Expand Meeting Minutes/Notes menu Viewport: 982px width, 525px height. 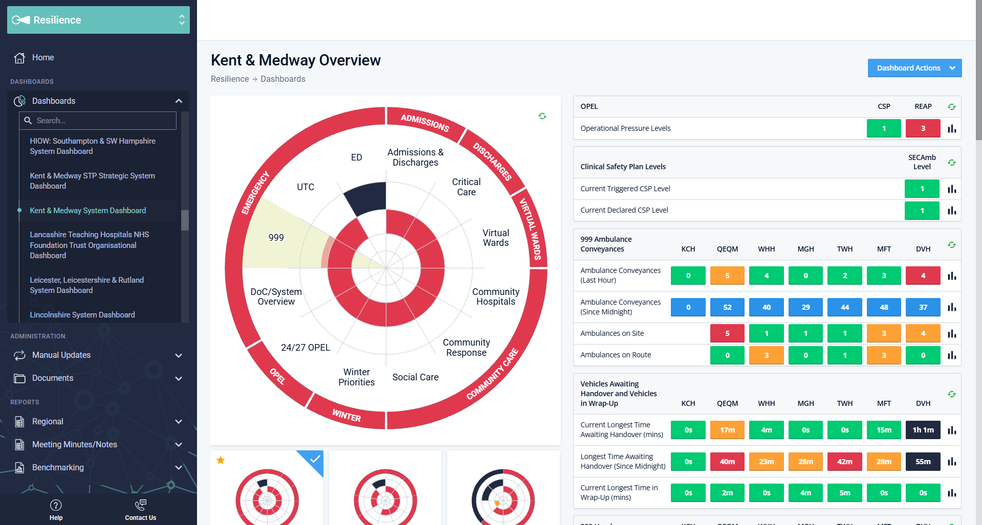click(179, 445)
